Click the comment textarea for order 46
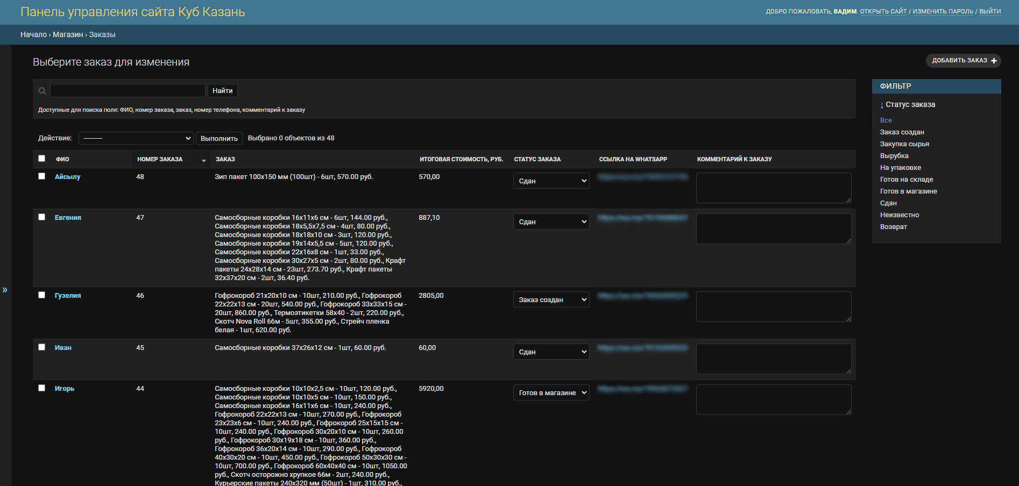The image size is (1019, 486). point(774,306)
